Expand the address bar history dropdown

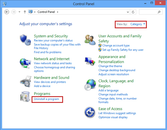(128, 12)
